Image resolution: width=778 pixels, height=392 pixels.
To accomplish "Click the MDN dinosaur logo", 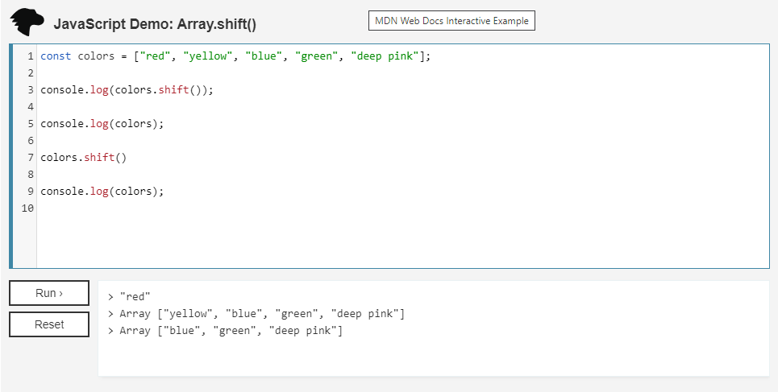I will tap(28, 23).
